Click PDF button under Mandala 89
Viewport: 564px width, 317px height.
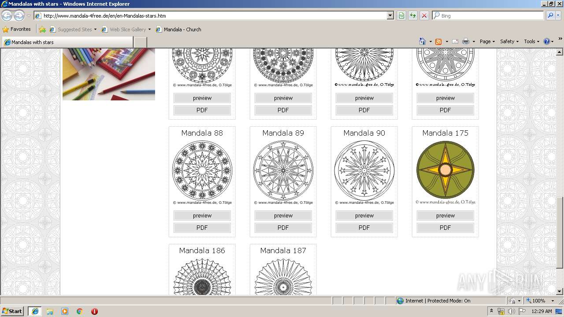click(x=283, y=228)
